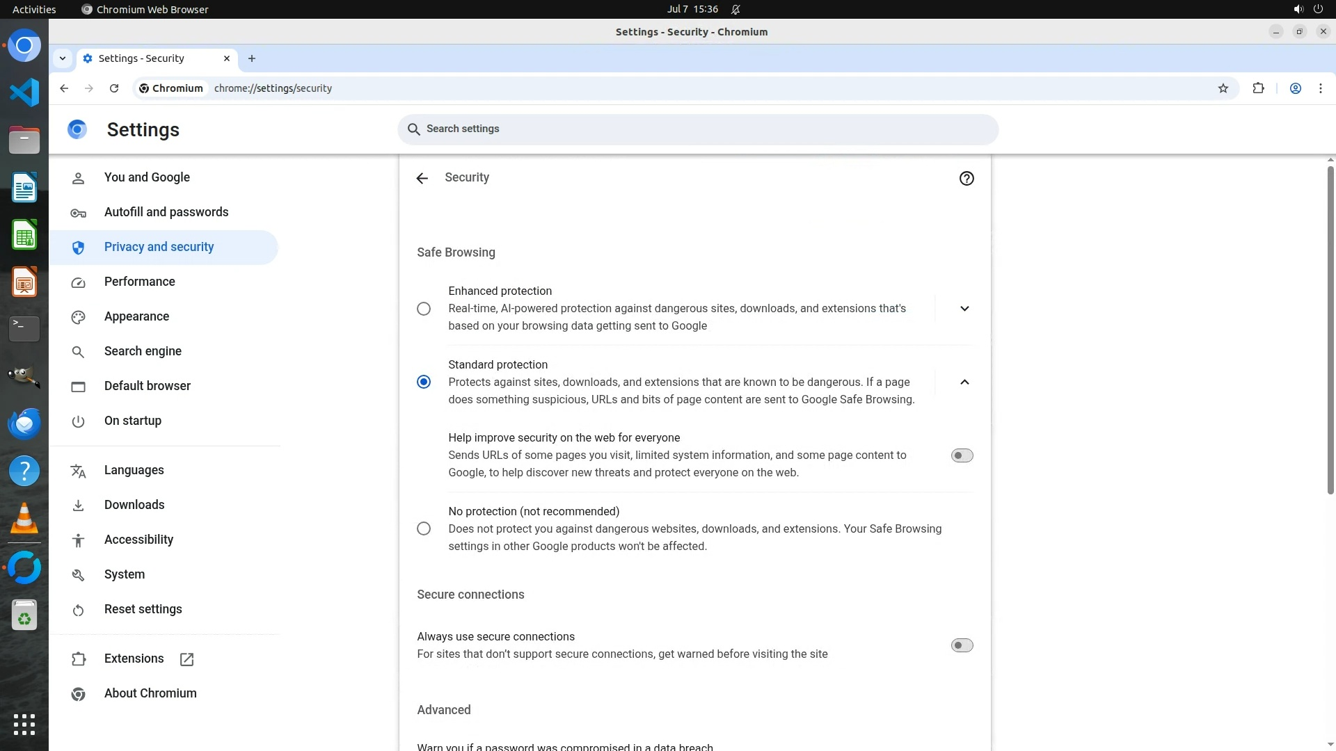1336x751 pixels.
Task: Click About Chromium in sidebar
Action: coord(150,693)
